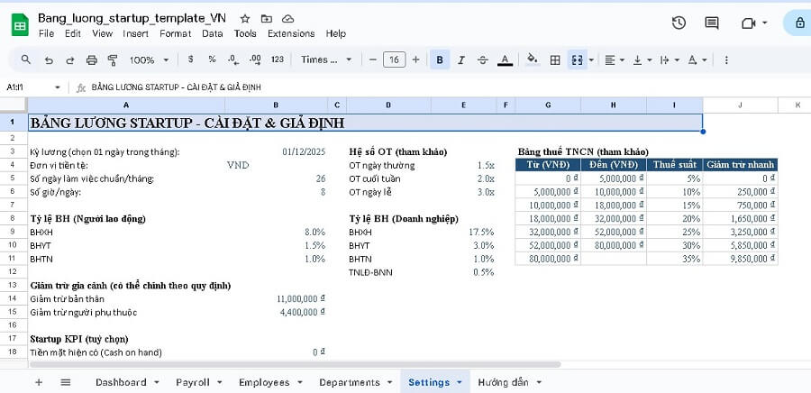Image resolution: width=811 pixels, height=393 pixels.
Task: Check the cloud save status icon
Action: pos(288,19)
